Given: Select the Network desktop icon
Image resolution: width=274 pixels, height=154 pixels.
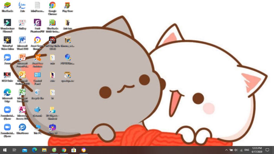Looking at the screenshot, I should click(x=37, y=112).
